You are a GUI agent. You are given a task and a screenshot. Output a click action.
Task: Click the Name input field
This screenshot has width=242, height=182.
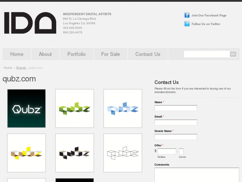point(176,108)
